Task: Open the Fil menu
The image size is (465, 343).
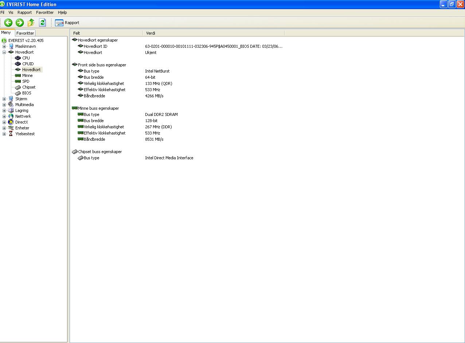Action: 3,12
